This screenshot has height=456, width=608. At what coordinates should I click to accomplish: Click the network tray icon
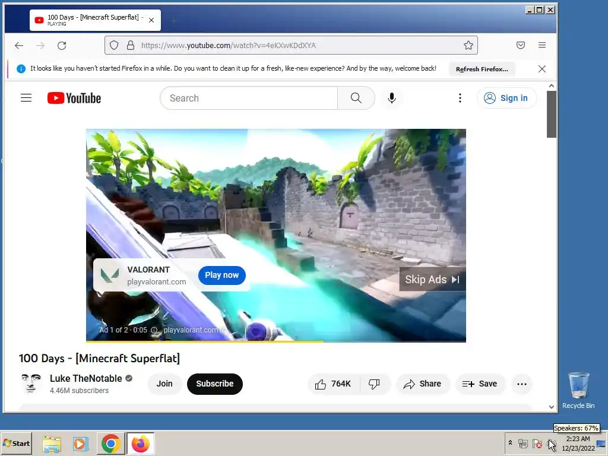523,443
